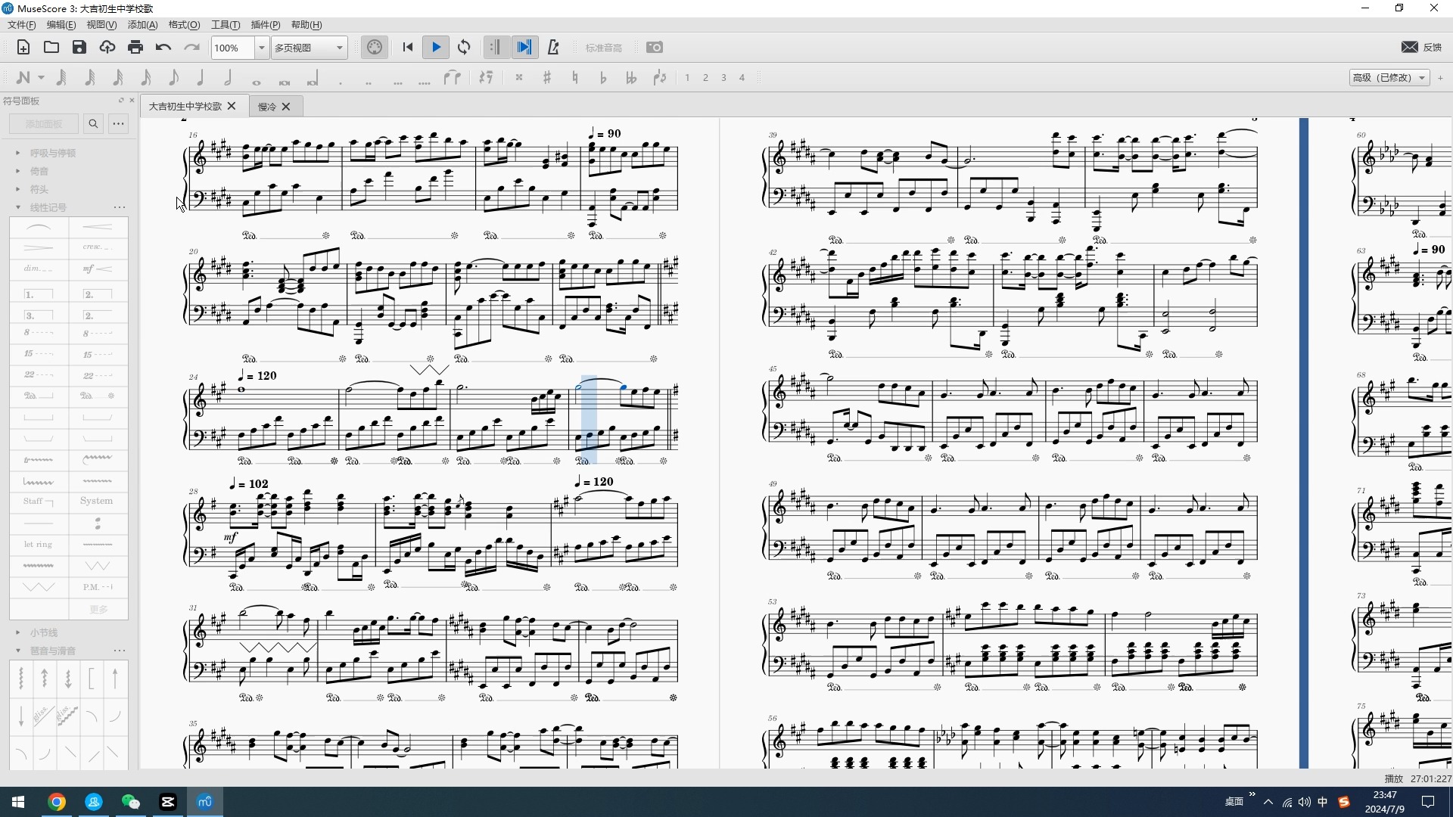Click the new score icon
The image size is (1453, 817).
pos(23,48)
